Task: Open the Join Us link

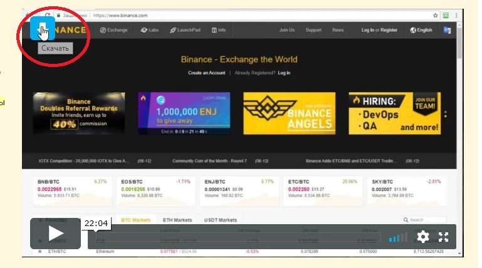Action: tap(287, 30)
